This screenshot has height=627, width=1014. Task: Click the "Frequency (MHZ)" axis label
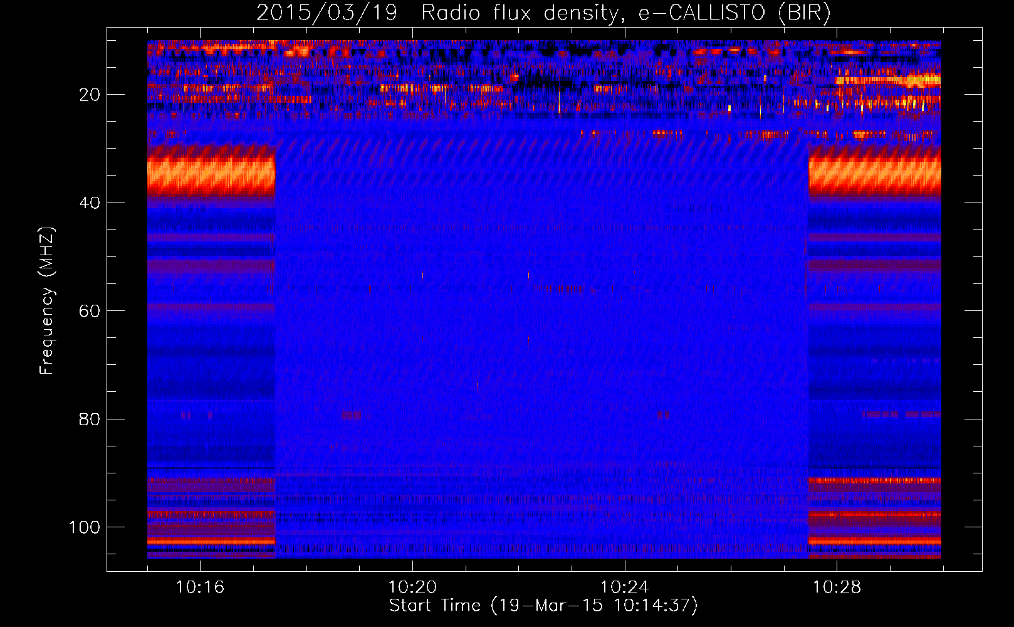coord(47,301)
